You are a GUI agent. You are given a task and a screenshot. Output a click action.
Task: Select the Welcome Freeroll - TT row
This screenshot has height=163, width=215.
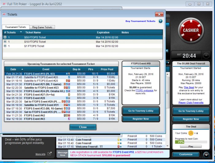[x=111, y=146]
